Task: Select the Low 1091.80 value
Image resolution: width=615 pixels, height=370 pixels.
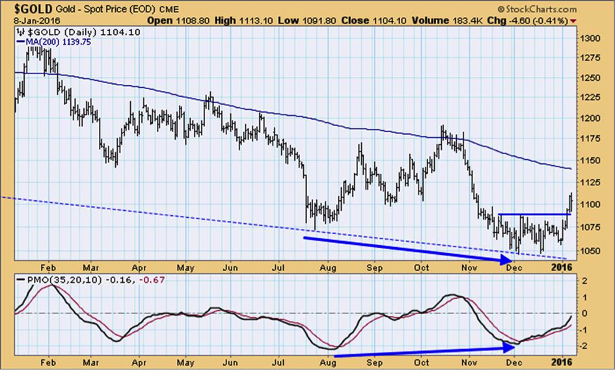Action: [x=307, y=21]
